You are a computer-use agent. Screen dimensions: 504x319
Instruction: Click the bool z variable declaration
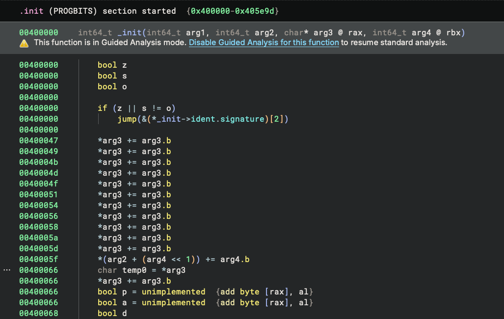112,65
